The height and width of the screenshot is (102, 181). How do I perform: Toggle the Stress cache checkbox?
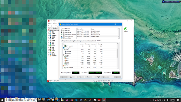click(64, 32)
